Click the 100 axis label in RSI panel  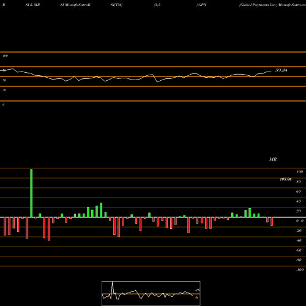coord(6,56)
